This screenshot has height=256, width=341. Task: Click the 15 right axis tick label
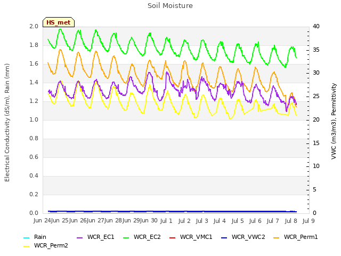coord(316,143)
